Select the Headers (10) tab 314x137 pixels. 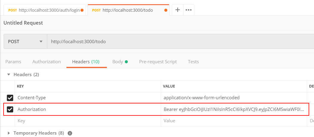click(x=86, y=61)
